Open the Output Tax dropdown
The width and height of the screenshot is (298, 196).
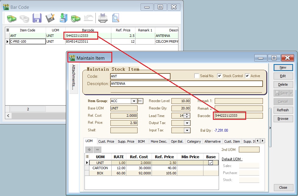point(187,123)
